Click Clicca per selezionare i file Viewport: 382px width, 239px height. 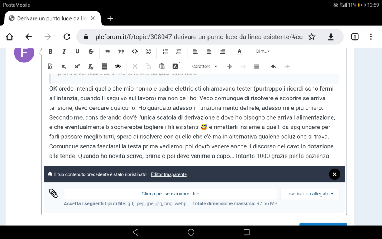pos(170,193)
